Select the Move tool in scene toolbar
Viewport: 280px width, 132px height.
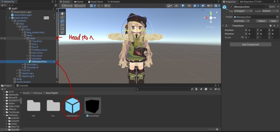[x=62, y=17]
